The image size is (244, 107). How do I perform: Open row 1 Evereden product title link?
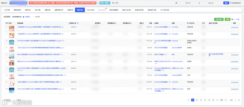[39, 27]
